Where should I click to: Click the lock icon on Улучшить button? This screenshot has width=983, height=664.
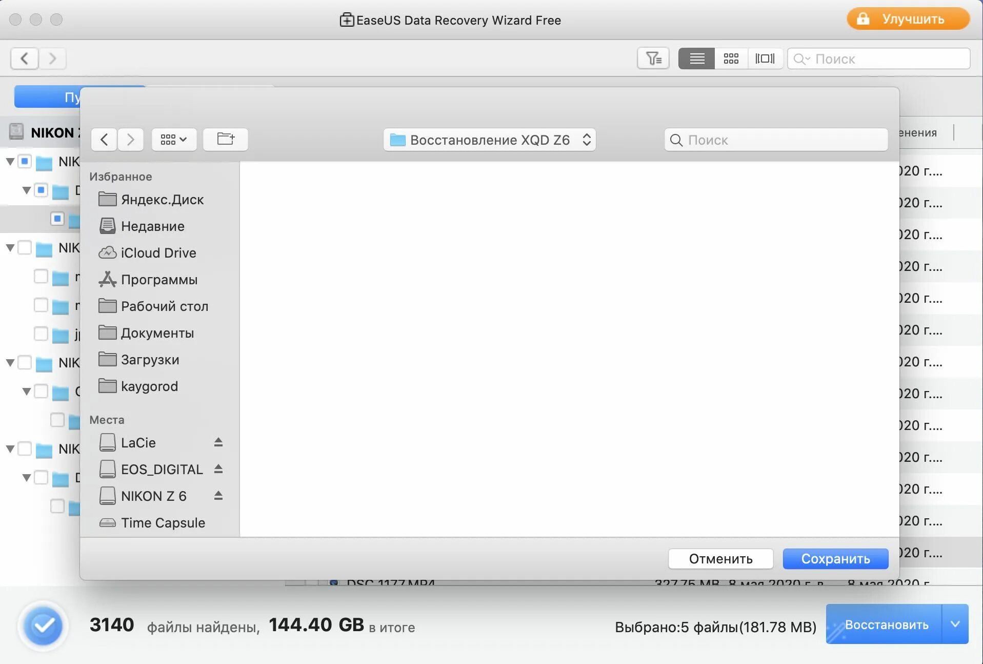click(863, 19)
